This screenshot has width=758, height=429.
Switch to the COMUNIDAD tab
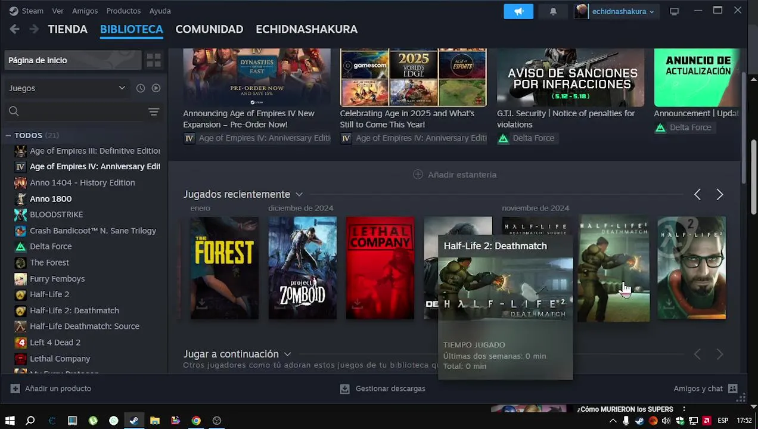pos(209,29)
